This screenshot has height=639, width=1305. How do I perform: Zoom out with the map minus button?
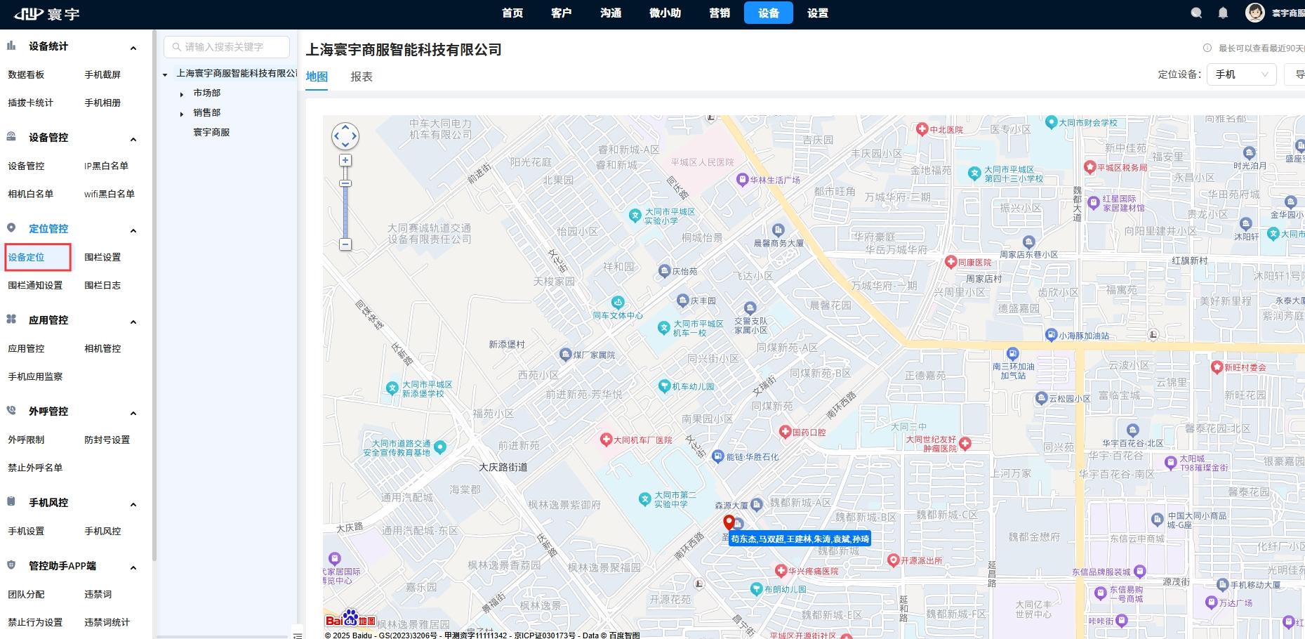(x=345, y=244)
